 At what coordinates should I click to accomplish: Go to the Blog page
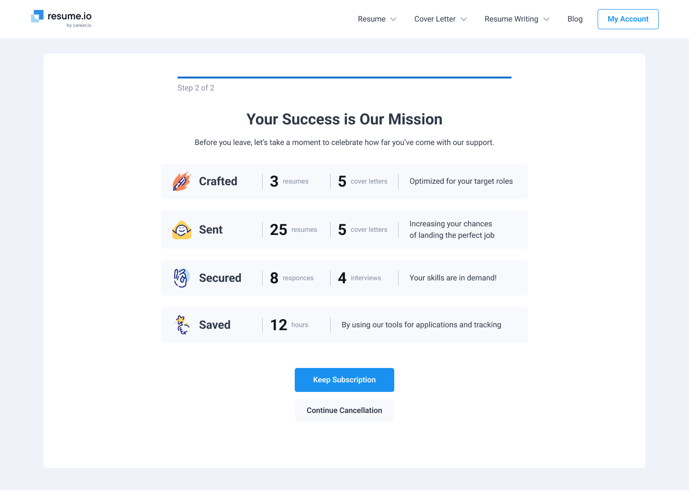coord(575,19)
